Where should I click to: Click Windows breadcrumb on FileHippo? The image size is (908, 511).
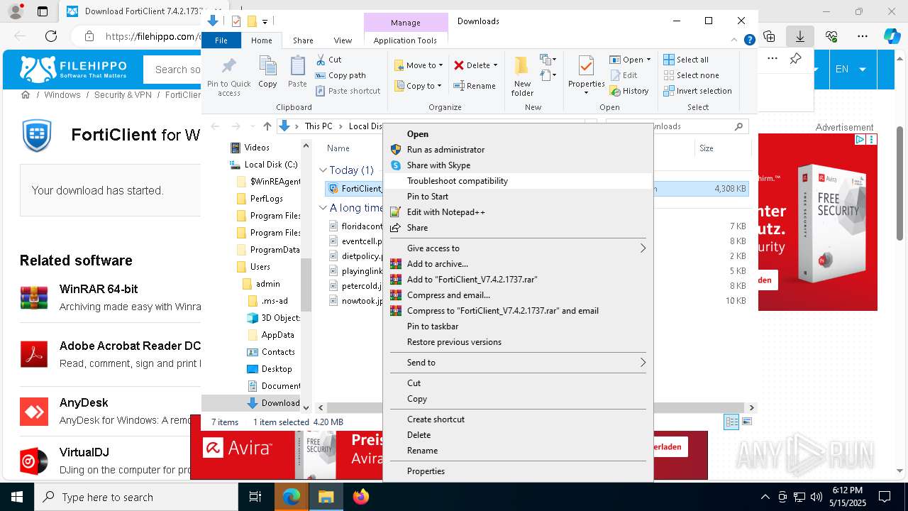pos(62,94)
